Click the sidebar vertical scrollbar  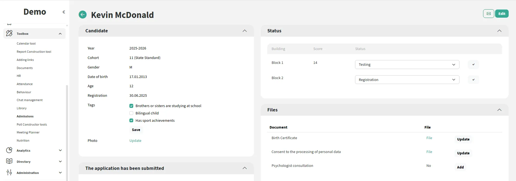(x=67, y=130)
